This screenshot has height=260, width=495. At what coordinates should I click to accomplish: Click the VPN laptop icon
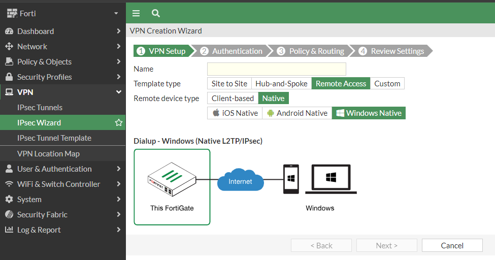coord(9,92)
